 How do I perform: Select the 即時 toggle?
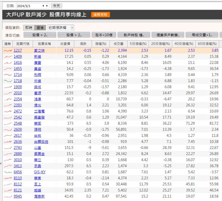click(x=29, y=28)
